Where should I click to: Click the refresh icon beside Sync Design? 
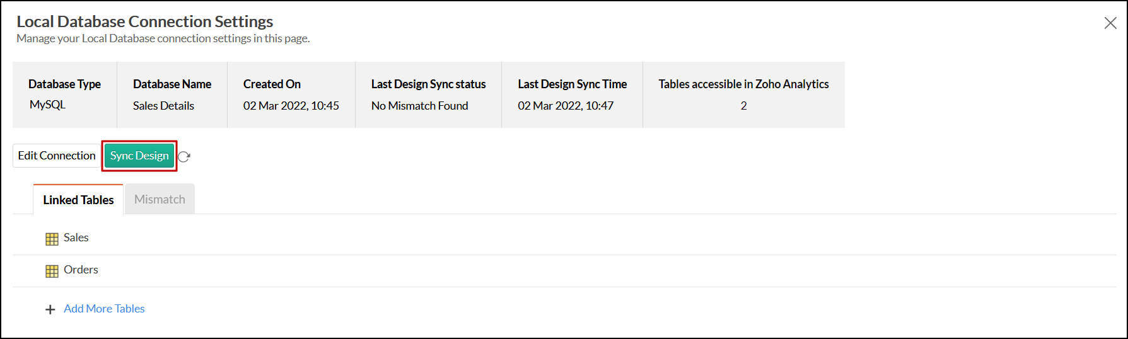[184, 157]
